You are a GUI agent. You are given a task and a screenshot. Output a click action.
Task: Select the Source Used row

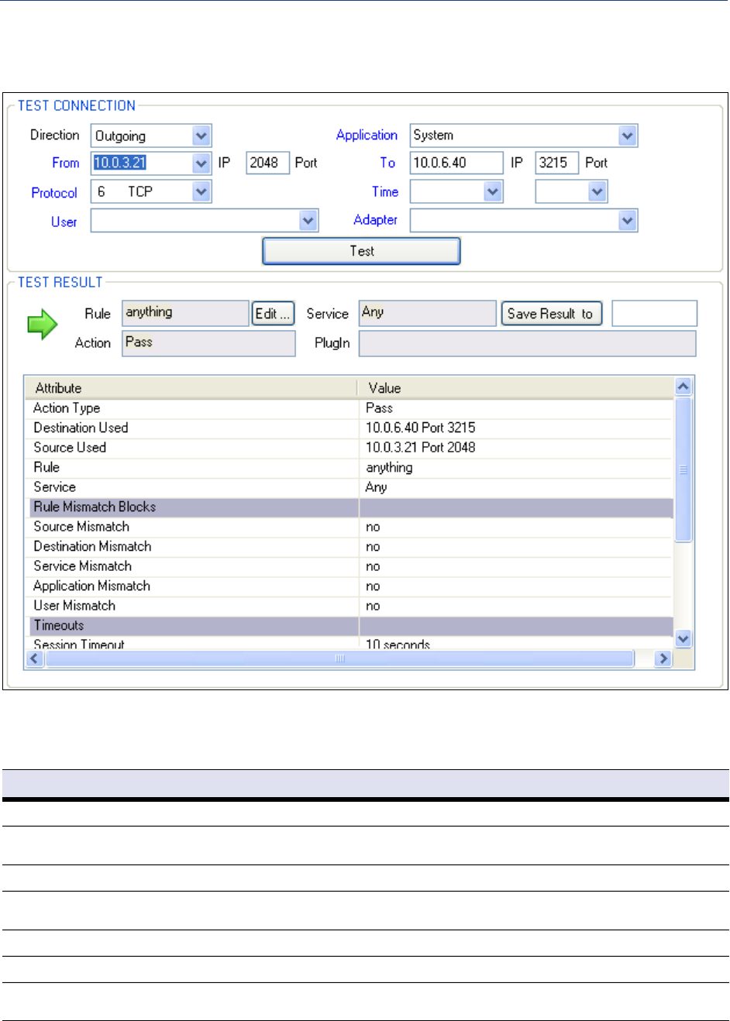click(x=350, y=448)
